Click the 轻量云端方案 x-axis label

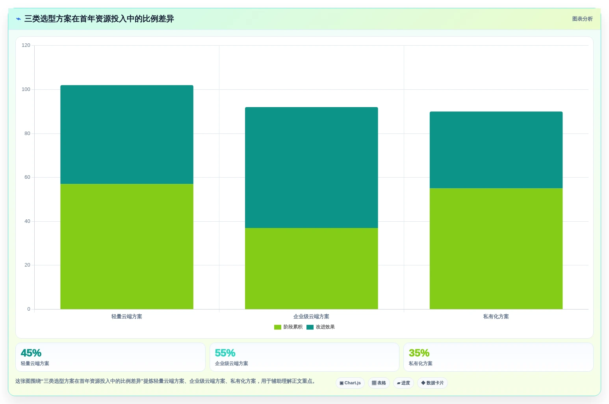pos(127,317)
